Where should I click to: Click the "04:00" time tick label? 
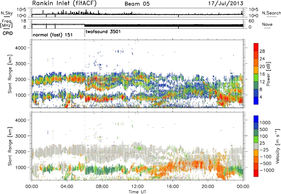67,187
